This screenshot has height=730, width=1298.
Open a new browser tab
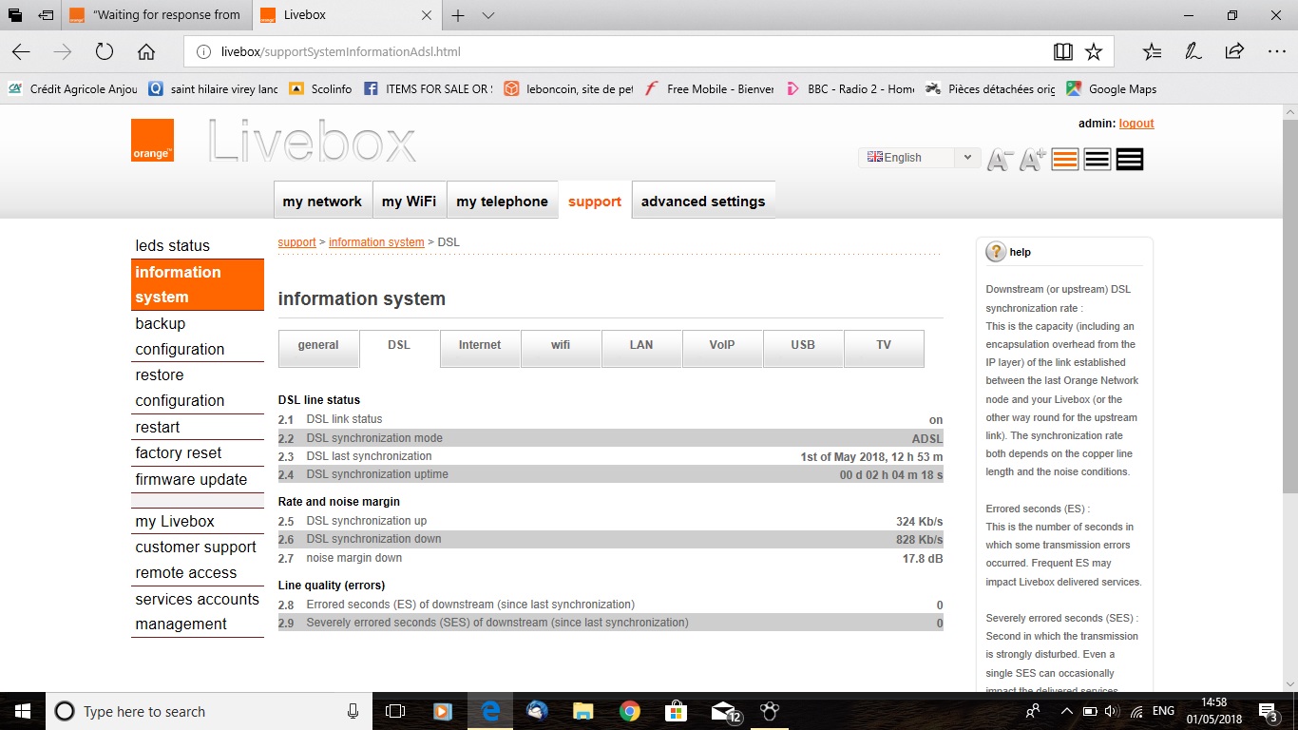tap(458, 15)
